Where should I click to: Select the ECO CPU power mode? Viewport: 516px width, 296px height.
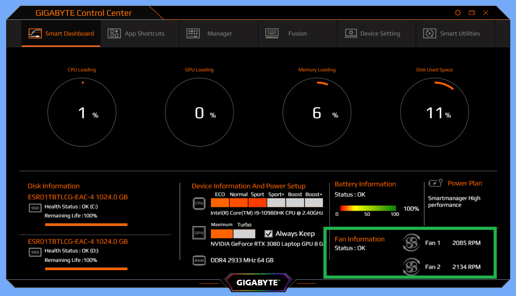point(220,203)
